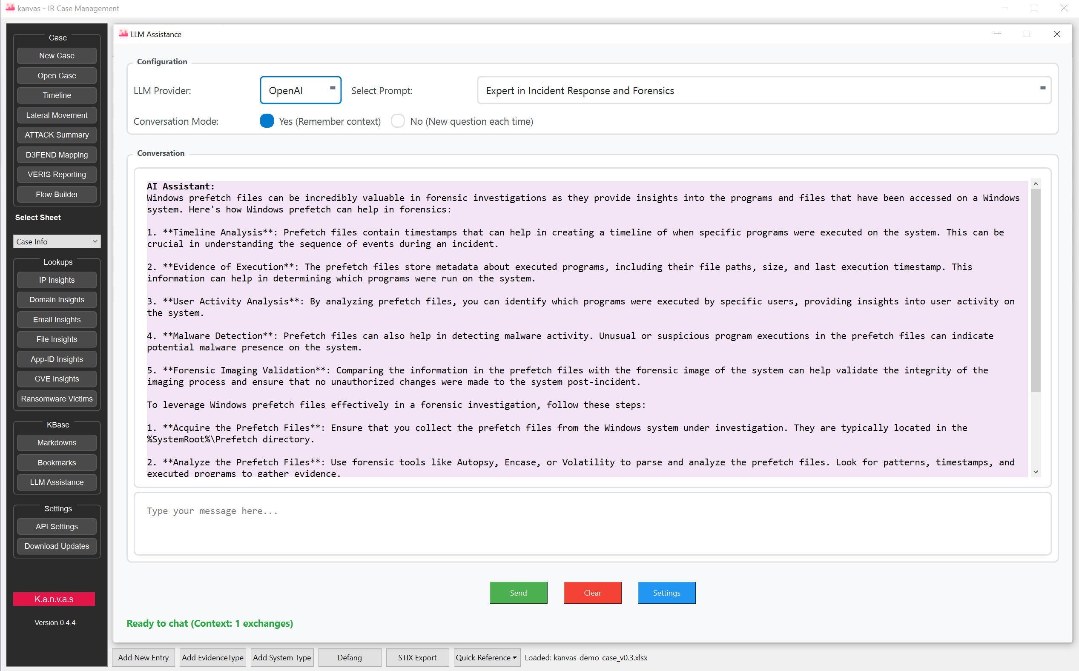This screenshot has height=671, width=1079.
Task: Maximize the main kanvas window
Action: click(x=1034, y=8)
